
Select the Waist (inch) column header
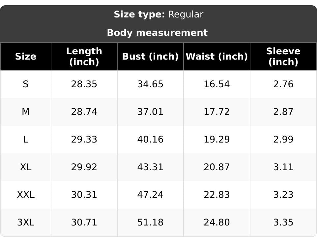pos(217,56)
